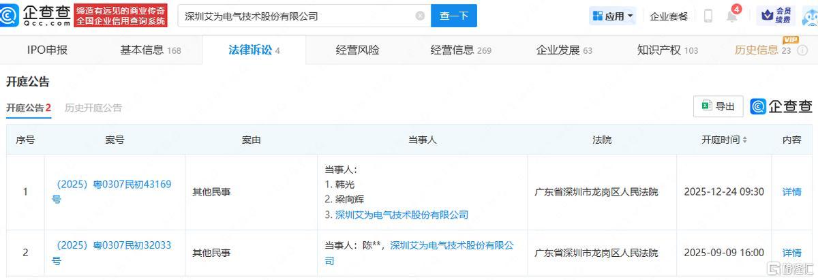Click the 开庭公告 section heading
The width and height of the screenshot is (818, 280).
pyautogui.click(x=28, y=82)
